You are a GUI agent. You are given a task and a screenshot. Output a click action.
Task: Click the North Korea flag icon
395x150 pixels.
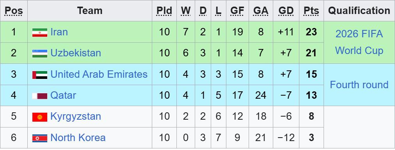[x=40, y=138]
